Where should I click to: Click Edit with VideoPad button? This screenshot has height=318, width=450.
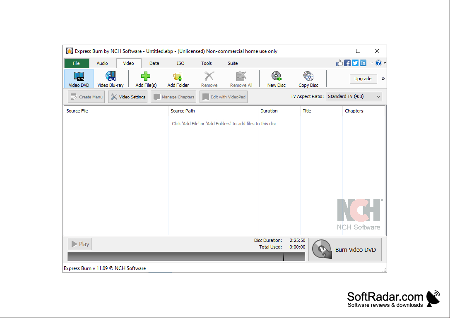pyautogui.click(x=224, y=97)
